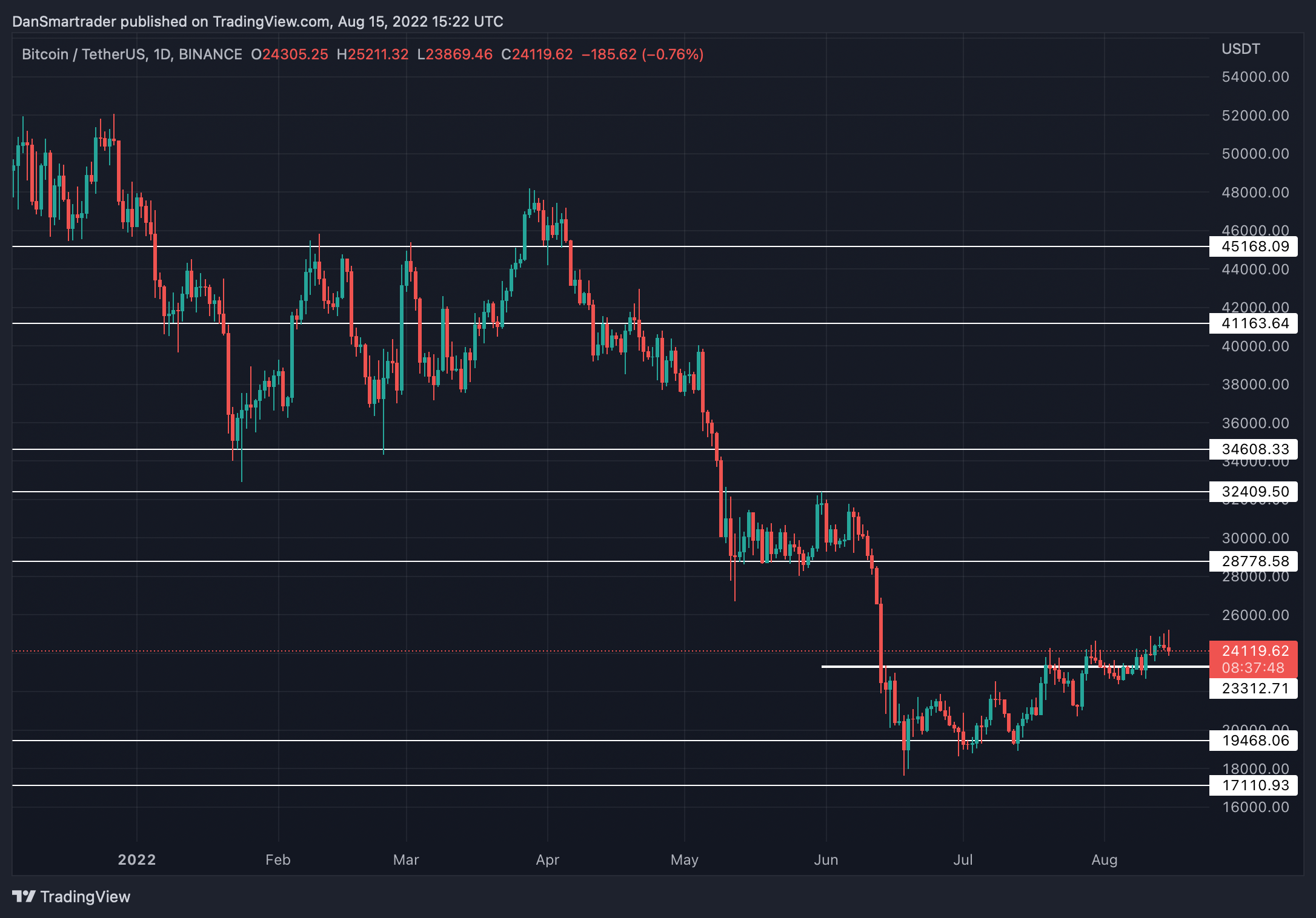This screenshot has height=918, width=1316.
Task: Click the red dotted current price line
Action: click(x=611, y=652)
